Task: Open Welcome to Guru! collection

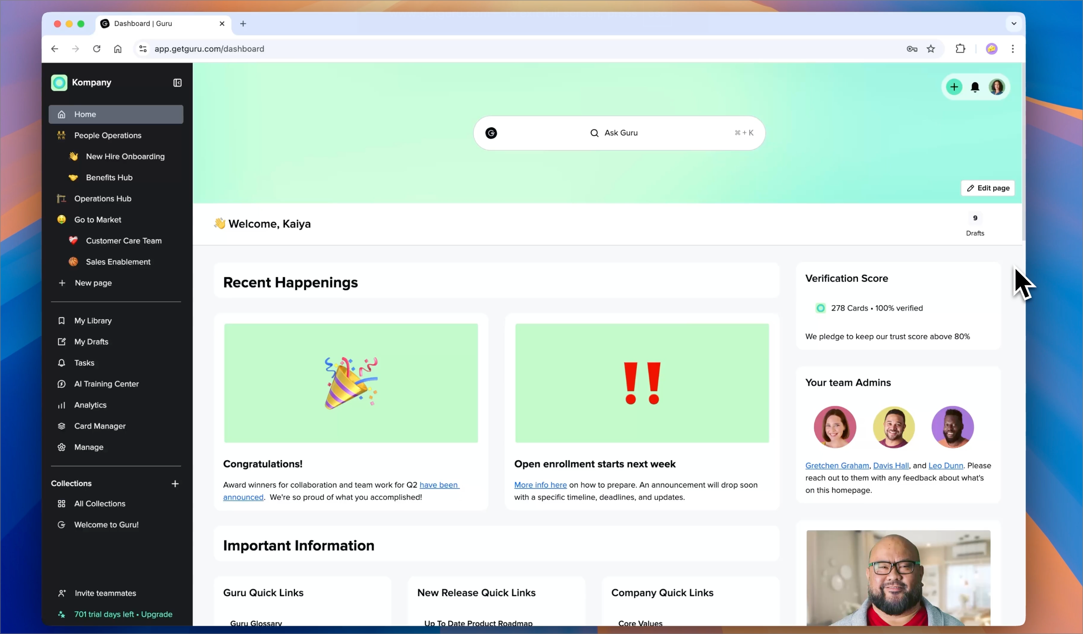Action: coord(116,524)
